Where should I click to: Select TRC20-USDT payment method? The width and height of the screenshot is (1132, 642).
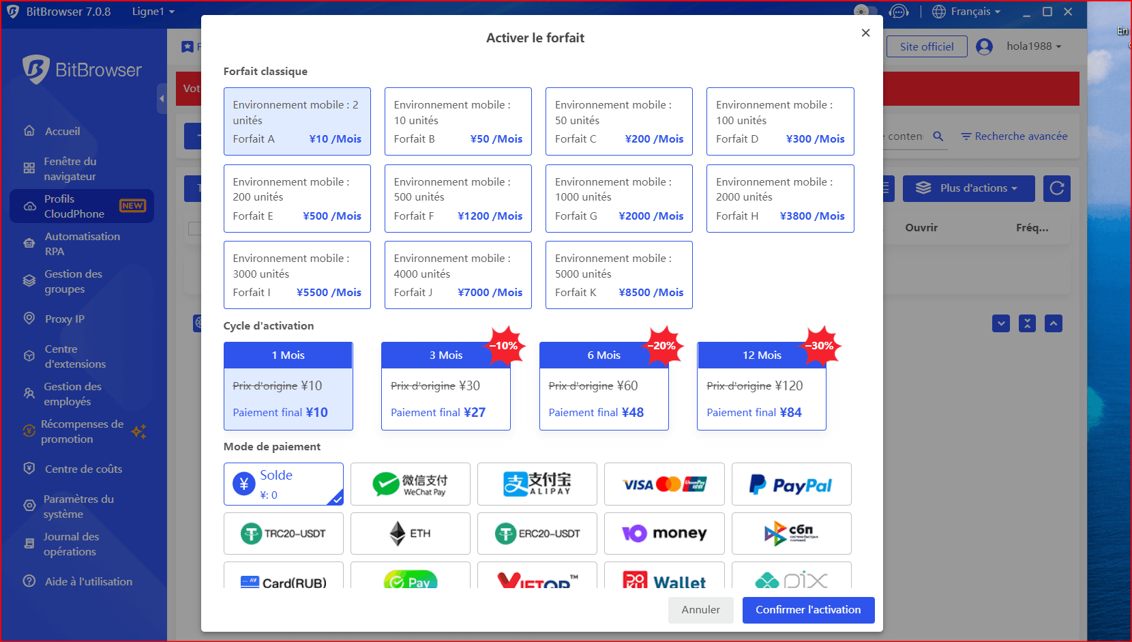coord(283,534)
